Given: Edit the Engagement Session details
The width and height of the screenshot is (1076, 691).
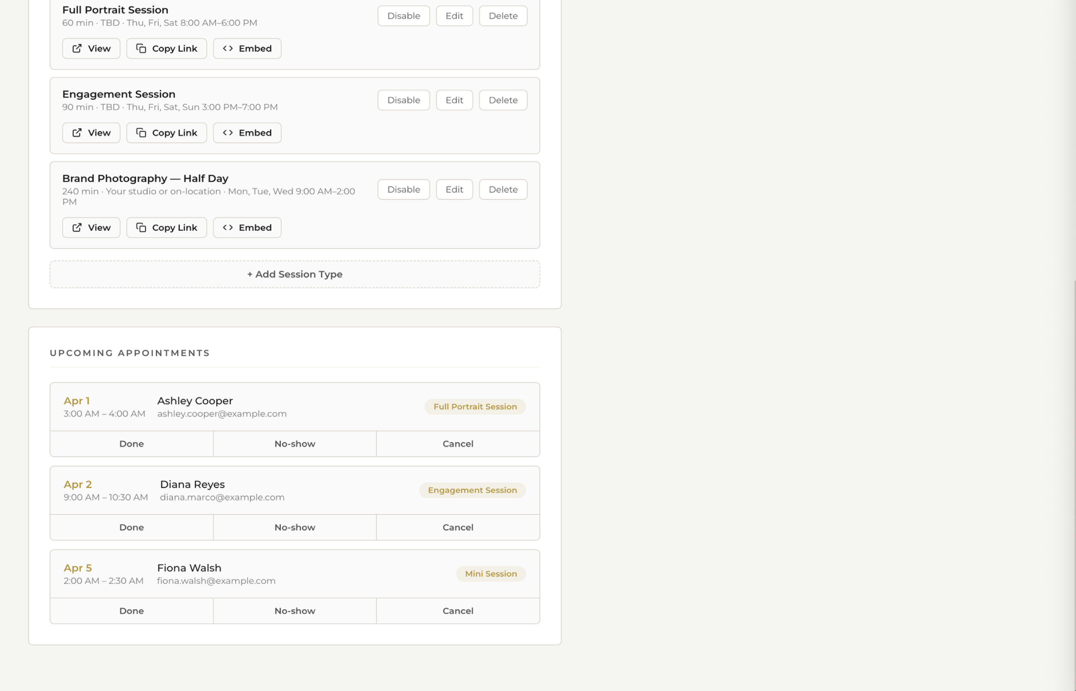Looking at the screenshot, I should point(454,99).
